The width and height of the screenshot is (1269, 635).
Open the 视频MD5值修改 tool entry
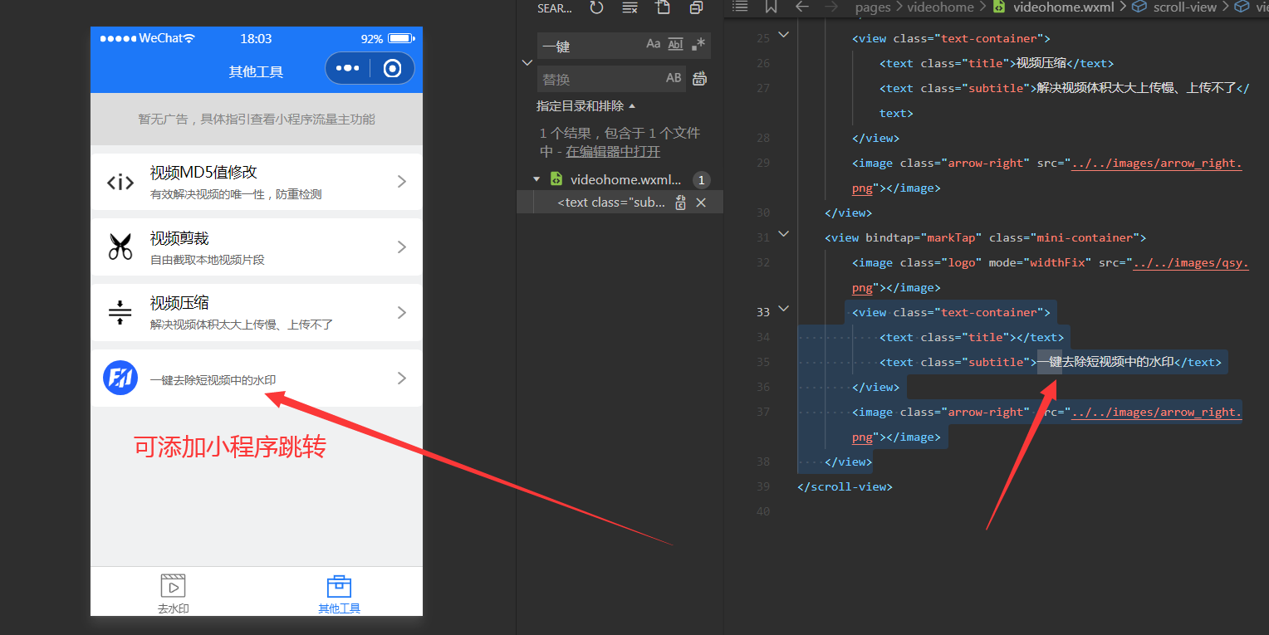[256, 182]
